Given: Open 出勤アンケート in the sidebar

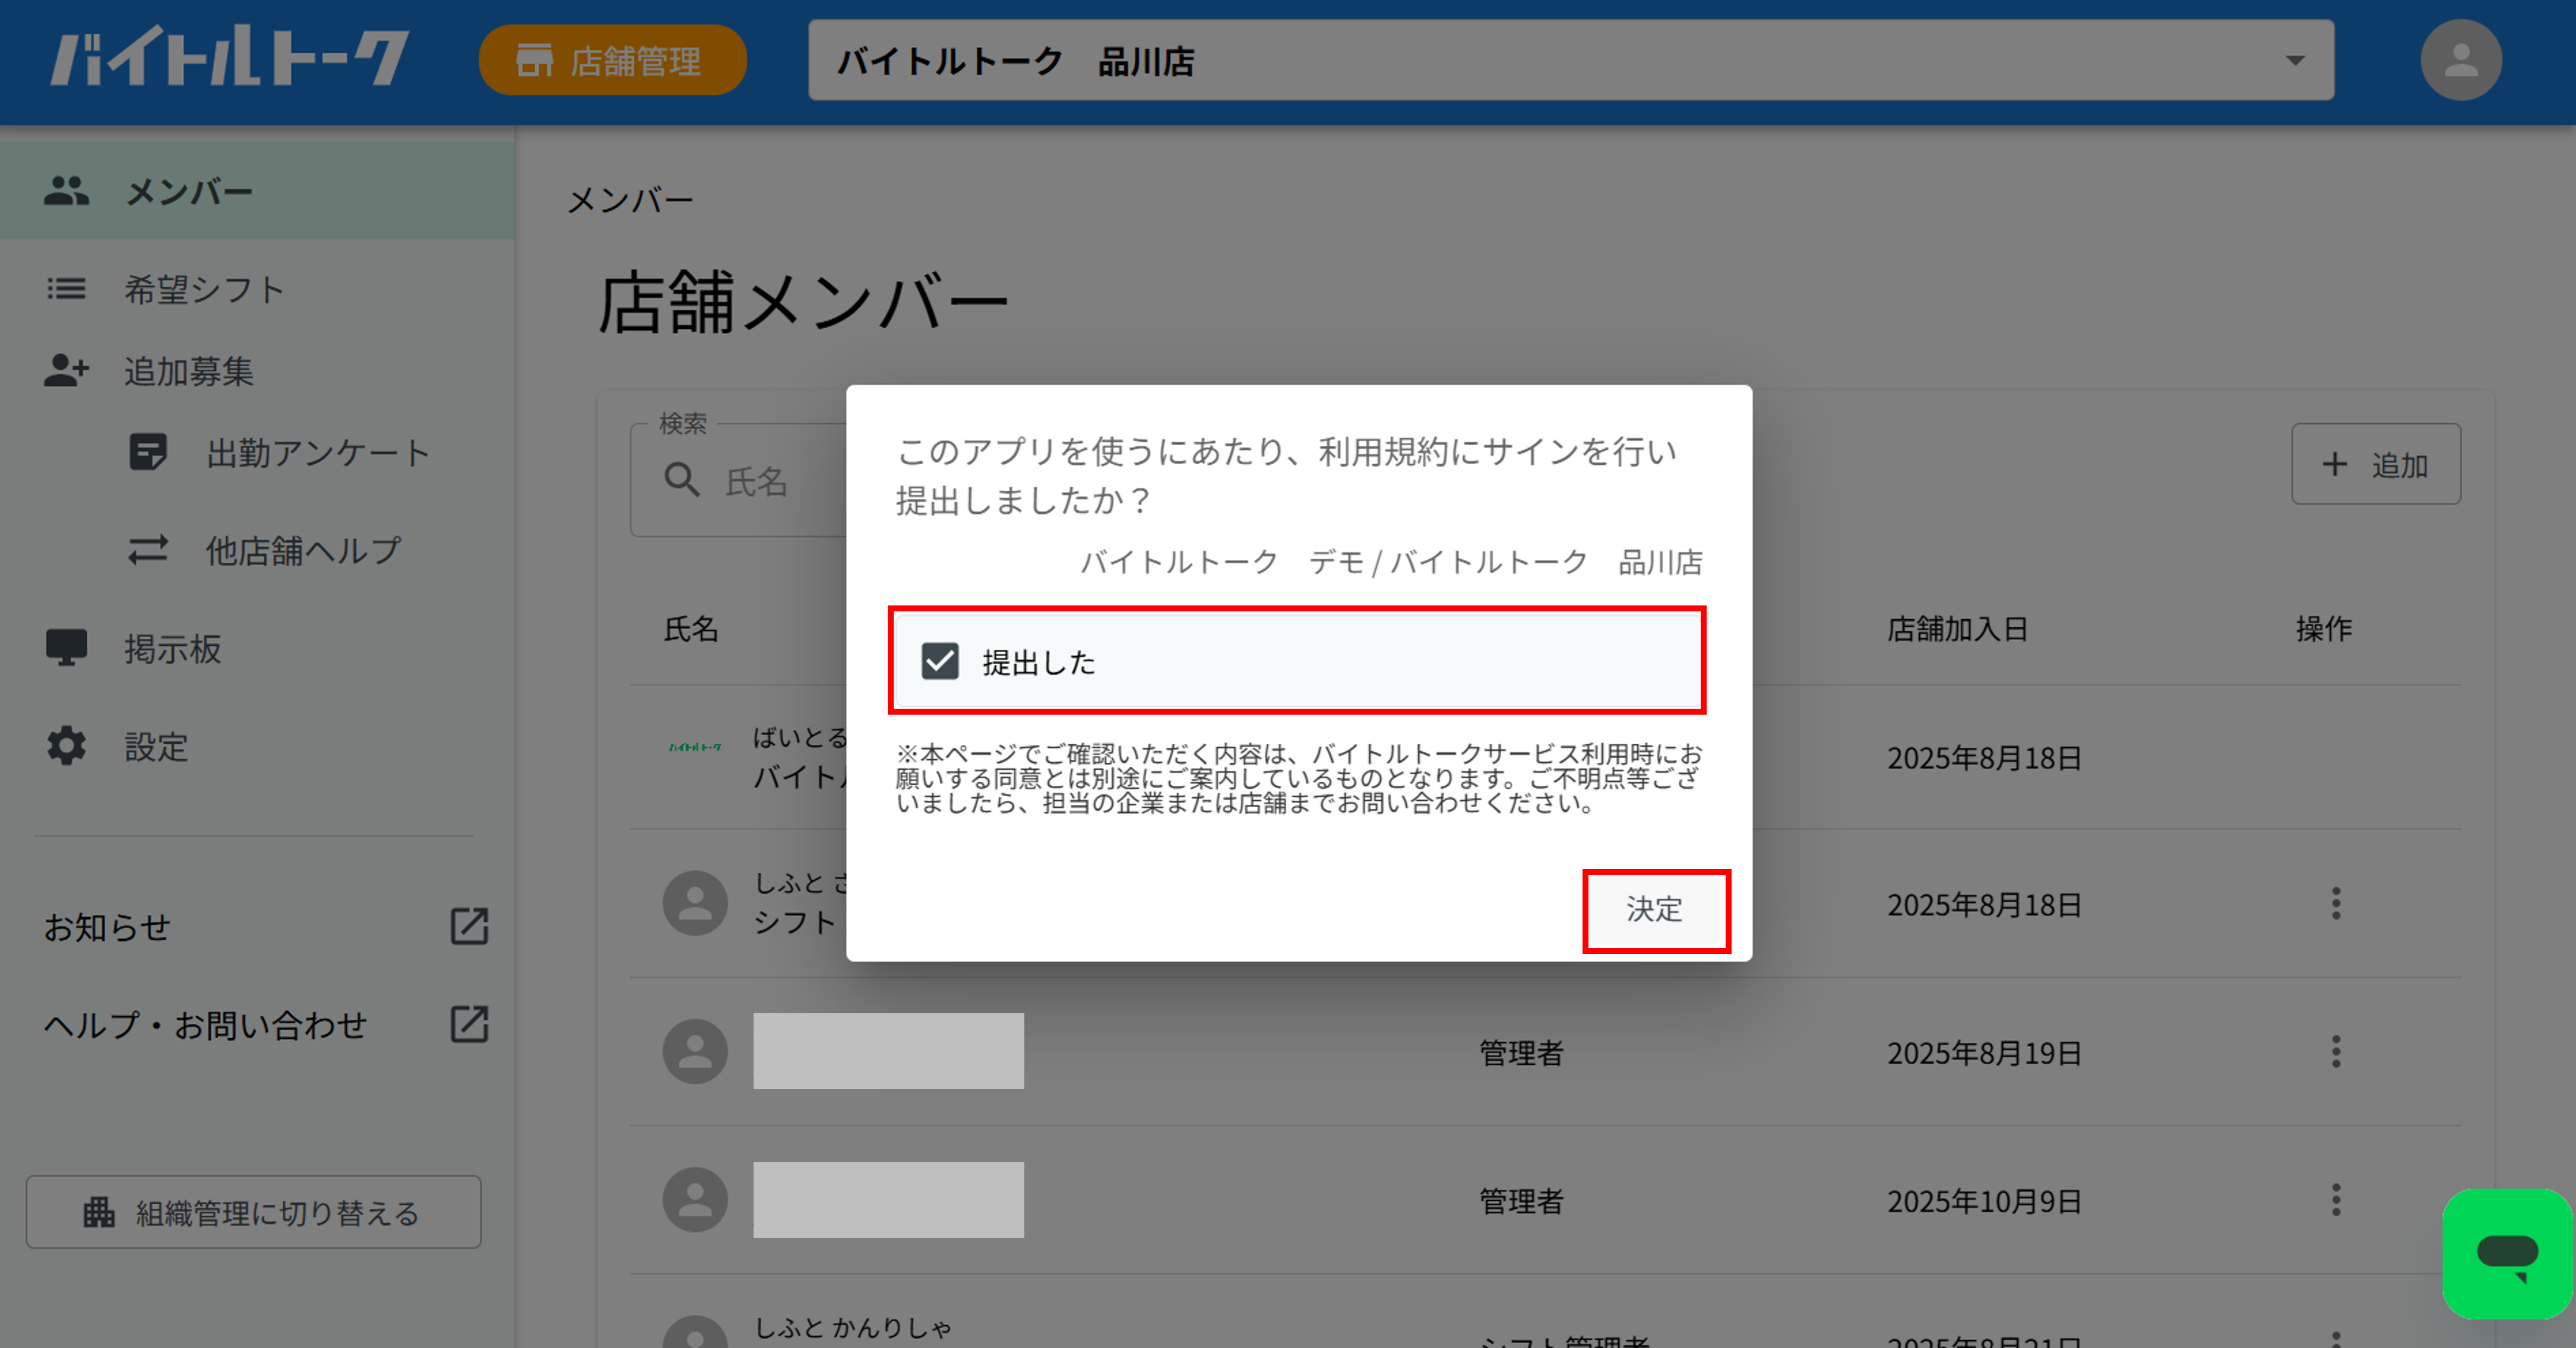Looking at the screenshot, I should click(257, 453).
